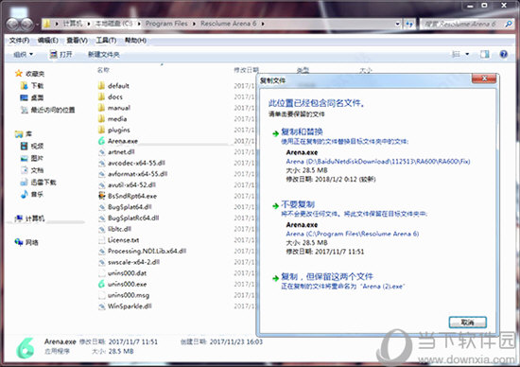This screenshot has width=520, height=367.
Task: Close the Copy File dialog
Action: 484,79
